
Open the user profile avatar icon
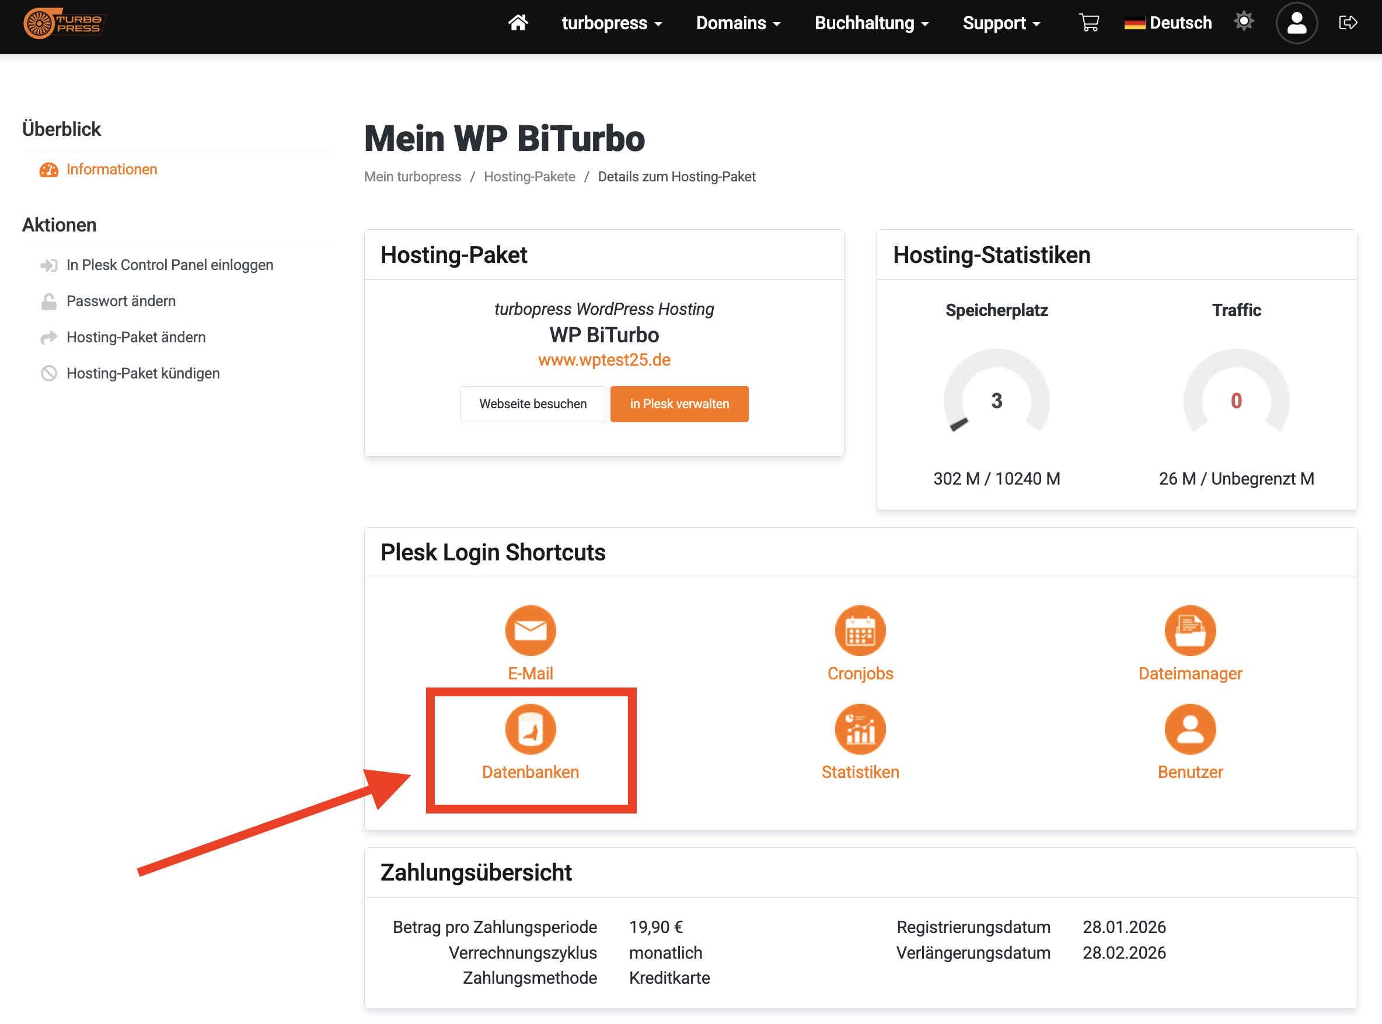1296,23
